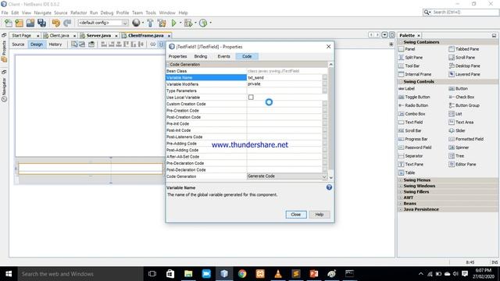The image size is (500, 281).
Task: Click the property list vertical scrollbar
Action: coord(330,121)
